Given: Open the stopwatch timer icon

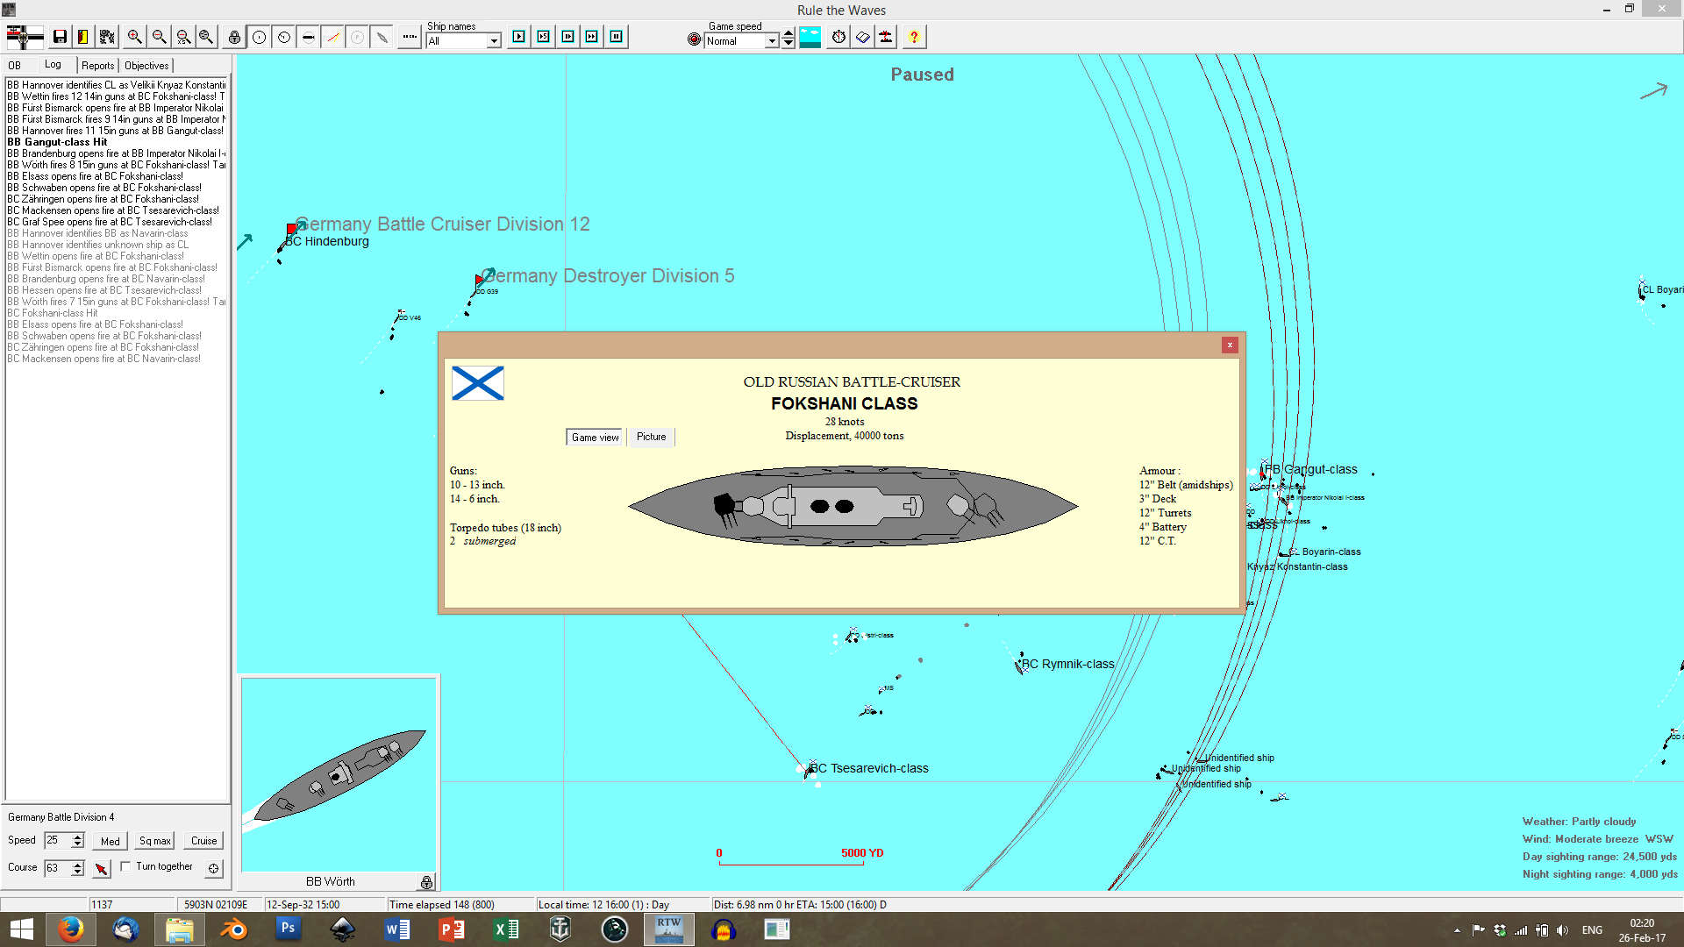Looking at the screenshot, I should coord(838,37).
